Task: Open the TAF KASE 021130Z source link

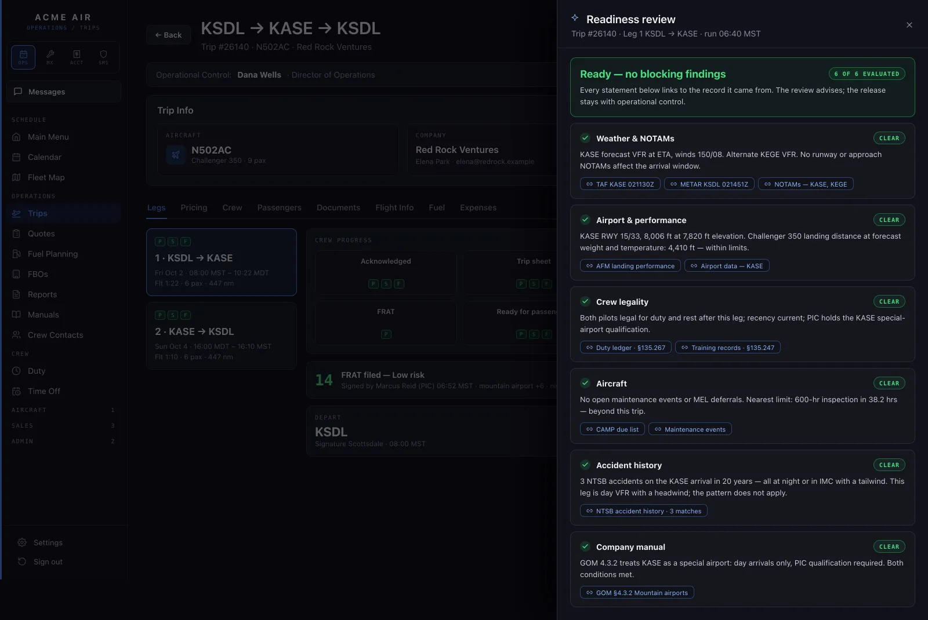Action: pos(620,184)
